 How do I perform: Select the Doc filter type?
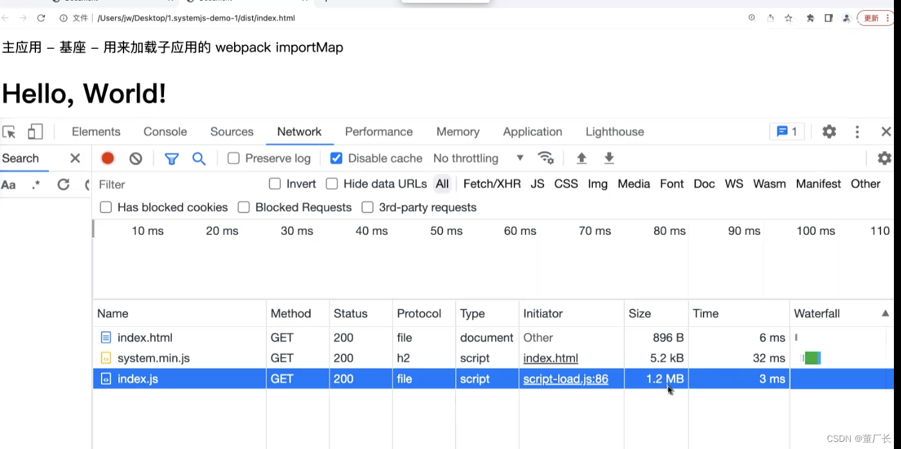704,184
